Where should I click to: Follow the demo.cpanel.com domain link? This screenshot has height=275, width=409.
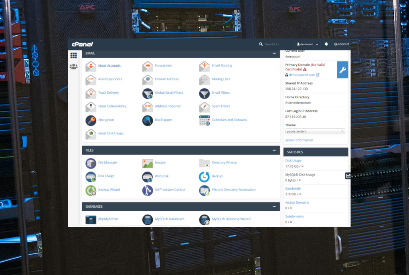[302, 75]
